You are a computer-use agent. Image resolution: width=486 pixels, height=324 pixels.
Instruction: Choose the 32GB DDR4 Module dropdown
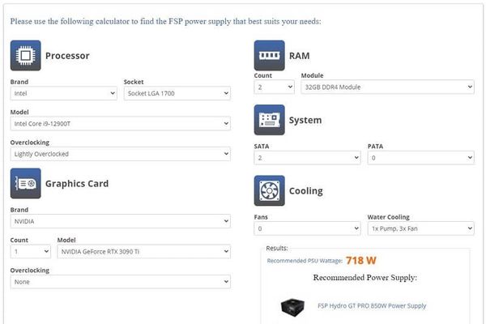pyautogui.click(x=386, y=87)
